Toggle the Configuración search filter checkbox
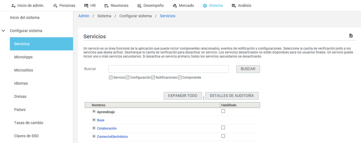 (x=128, y=77)
